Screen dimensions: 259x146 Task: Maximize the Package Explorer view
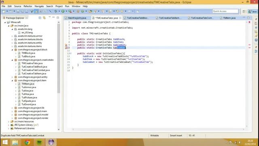[x=58, y=17]
